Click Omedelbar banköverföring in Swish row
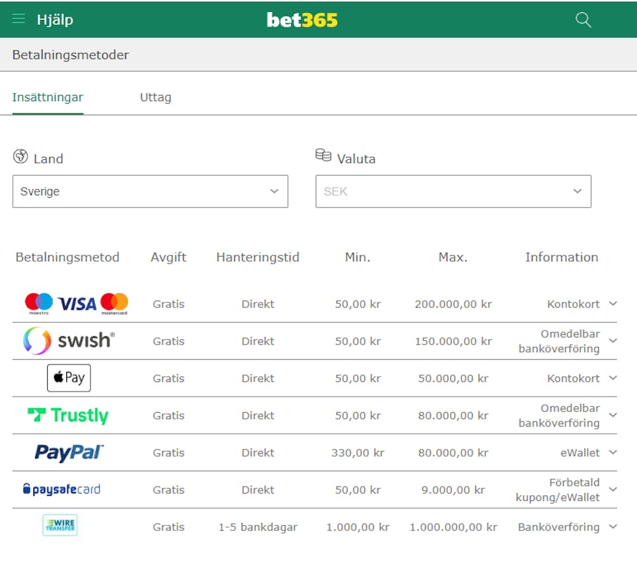637x568 pixels. 559,341
